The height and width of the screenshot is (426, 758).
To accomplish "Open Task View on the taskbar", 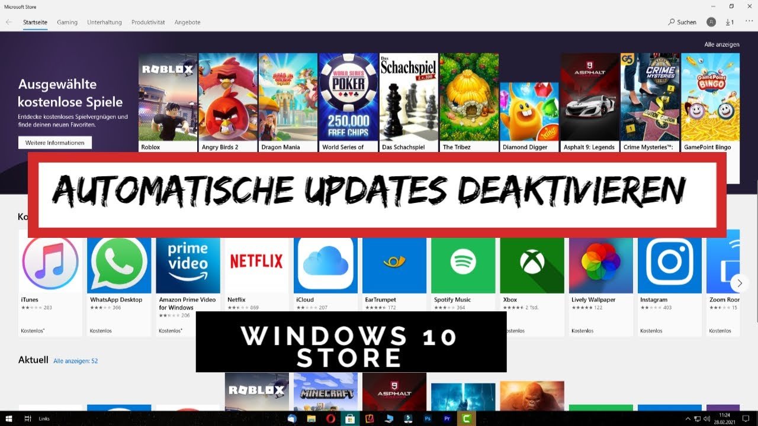I will [28, 418].
